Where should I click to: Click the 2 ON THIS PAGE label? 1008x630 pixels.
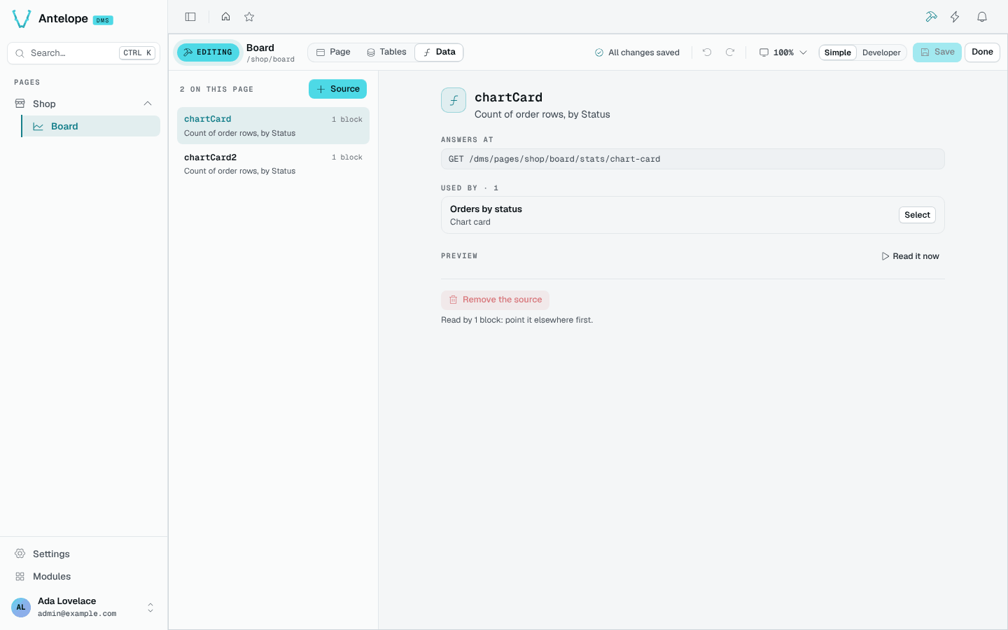pyautogui.click(x=216, y=90)
